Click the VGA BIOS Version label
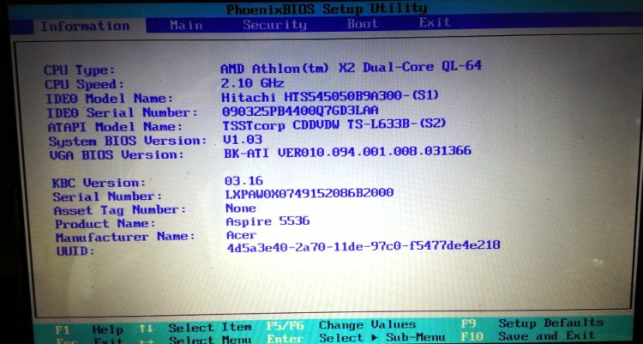643x344 pixels. click(x=117, y=155)
